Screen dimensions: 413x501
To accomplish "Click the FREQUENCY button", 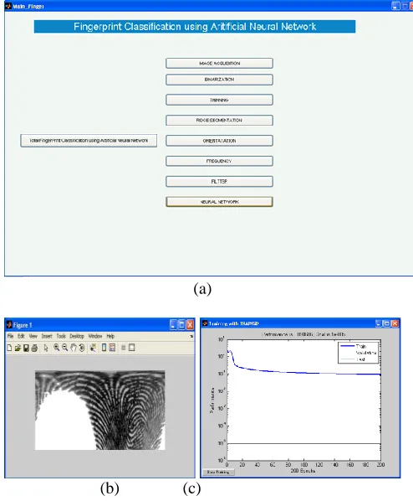I will tap(219, 161).
